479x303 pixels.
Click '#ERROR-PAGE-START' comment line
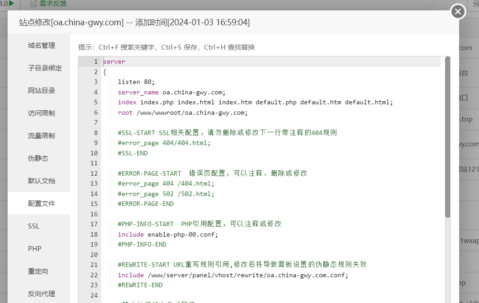point(212,173)
